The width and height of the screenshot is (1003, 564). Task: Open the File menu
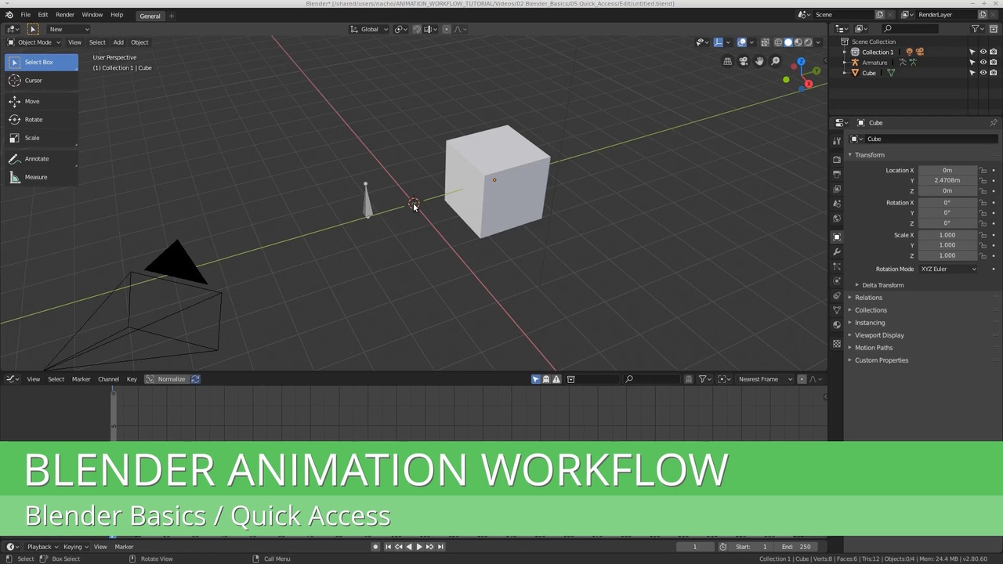[x=25, y=15]
